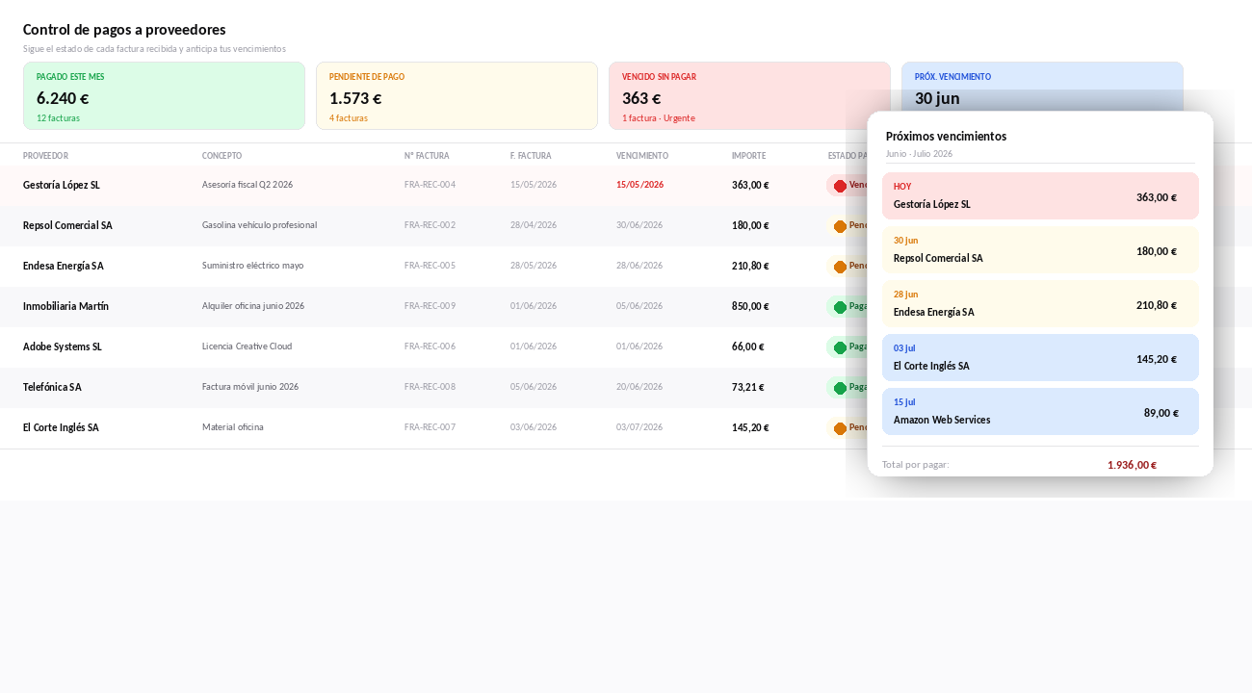This screenshot has height=693, width=1252.
Task: Sort table by Importe column header
Action: tap(748, 156)
